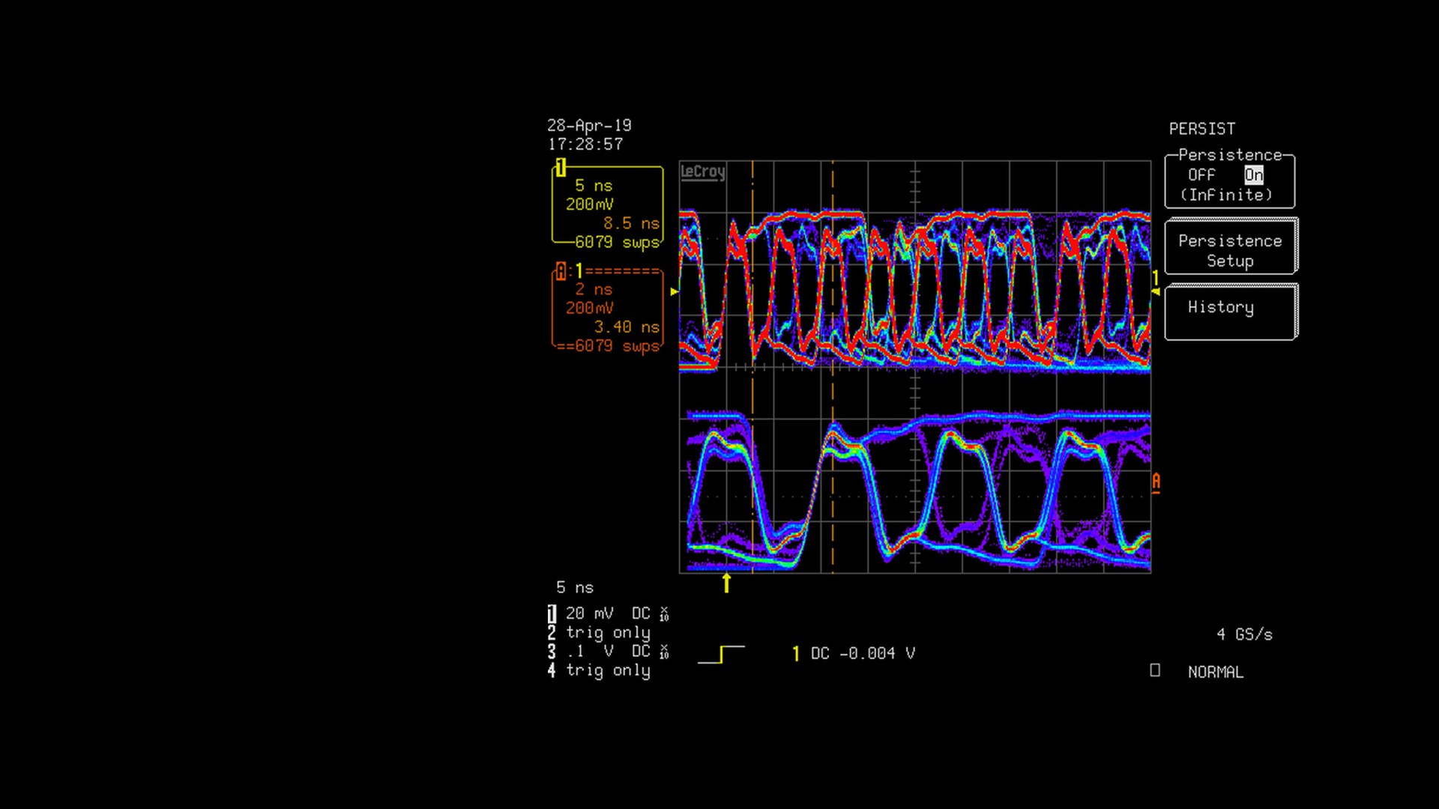Set Persistence to On
Image resolution: width=1439 pixels, height=809 pixels.
click(x=1253, y=175)
